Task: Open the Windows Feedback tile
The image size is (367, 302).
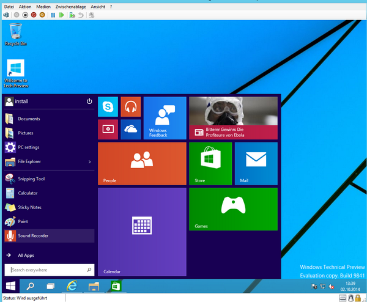Action: [x=165, y=118]
